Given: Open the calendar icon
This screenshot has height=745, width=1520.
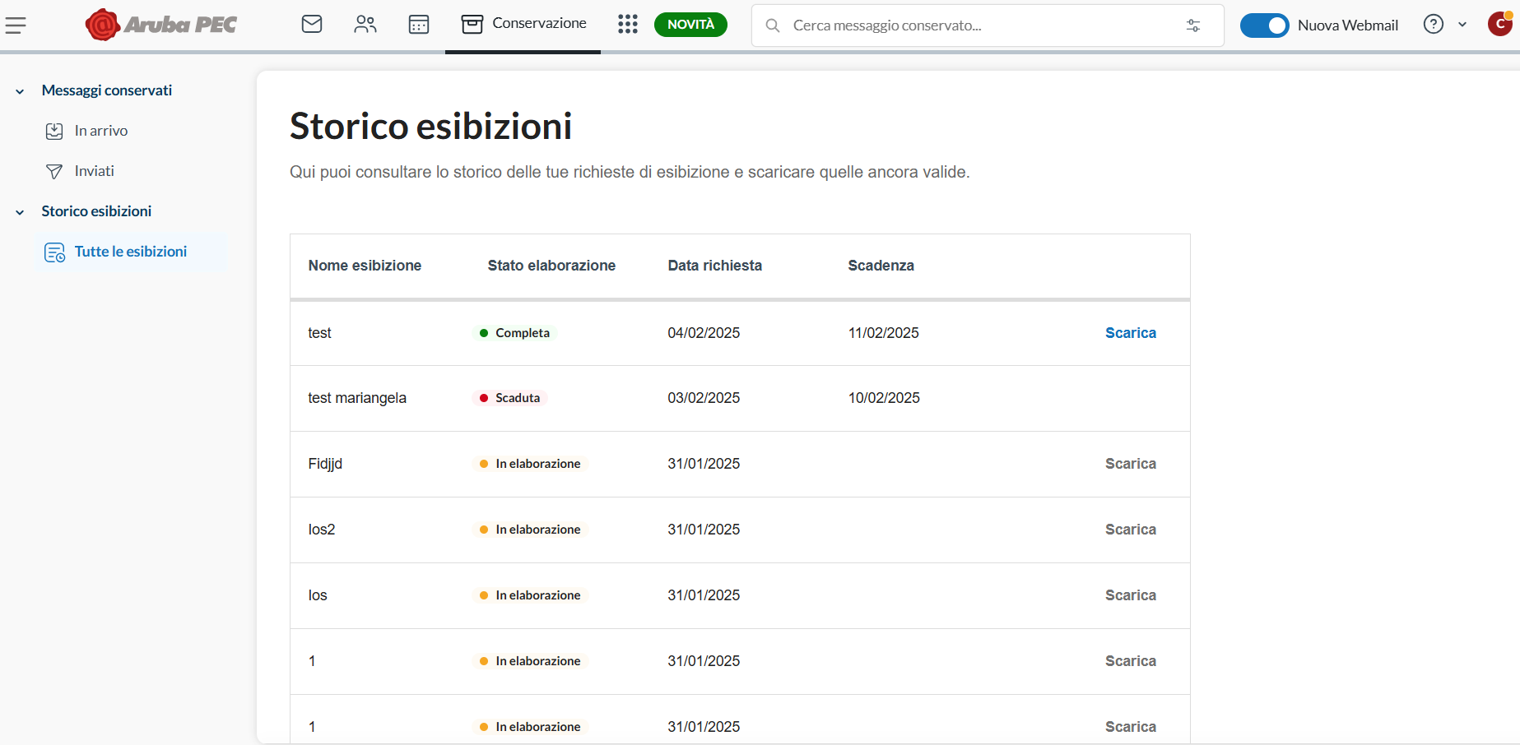Looking at the screenshot, I should point(419,25).
